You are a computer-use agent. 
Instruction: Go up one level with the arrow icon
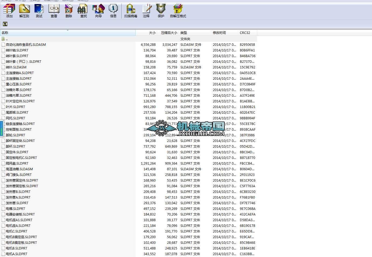tap(5, 24)
